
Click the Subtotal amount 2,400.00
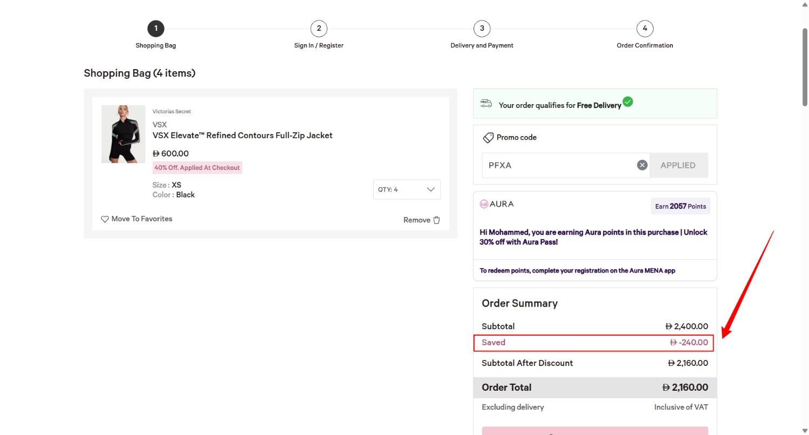click(687, 327)
